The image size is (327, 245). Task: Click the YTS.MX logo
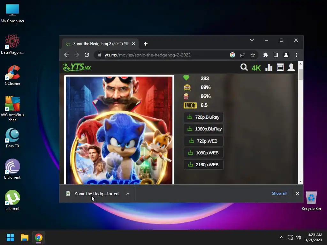click(x=77, y=67)
